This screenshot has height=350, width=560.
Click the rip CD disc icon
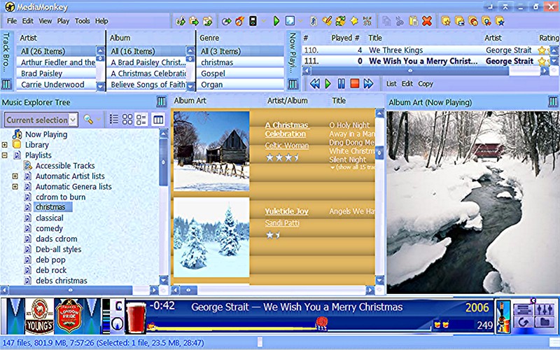(x=226, y=21)
